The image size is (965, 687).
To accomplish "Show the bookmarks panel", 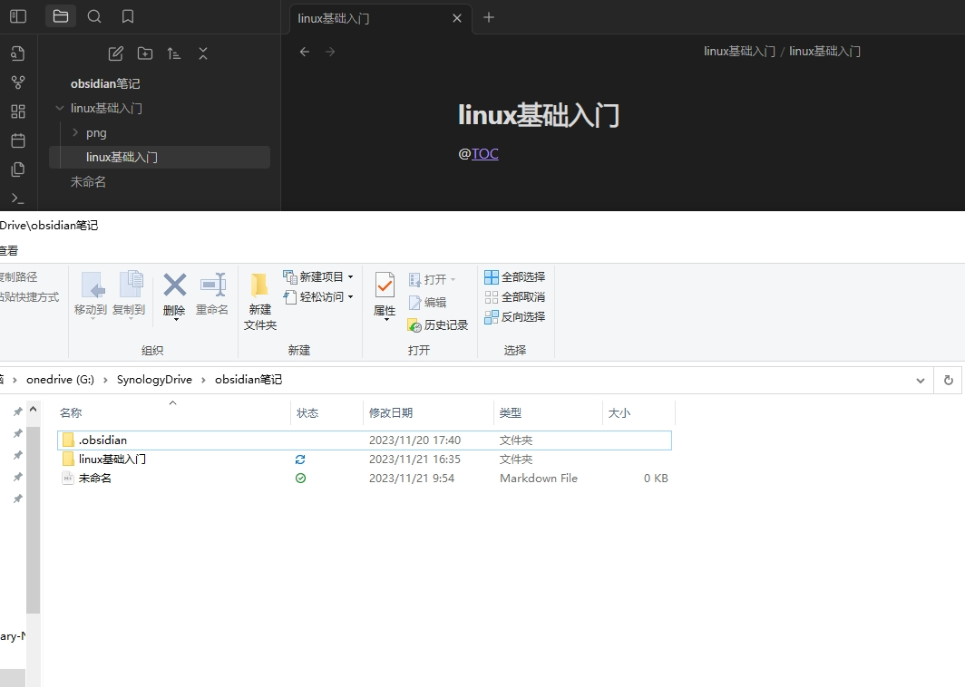I will [x=128, y=16].
